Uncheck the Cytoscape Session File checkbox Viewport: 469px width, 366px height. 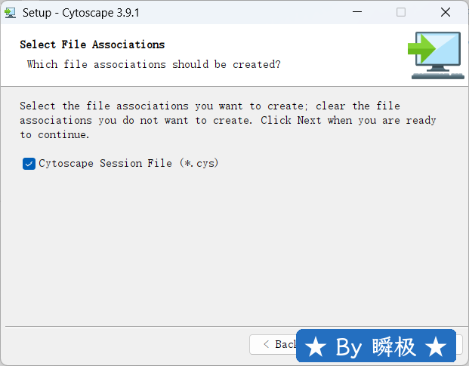(x=29, y=164)
